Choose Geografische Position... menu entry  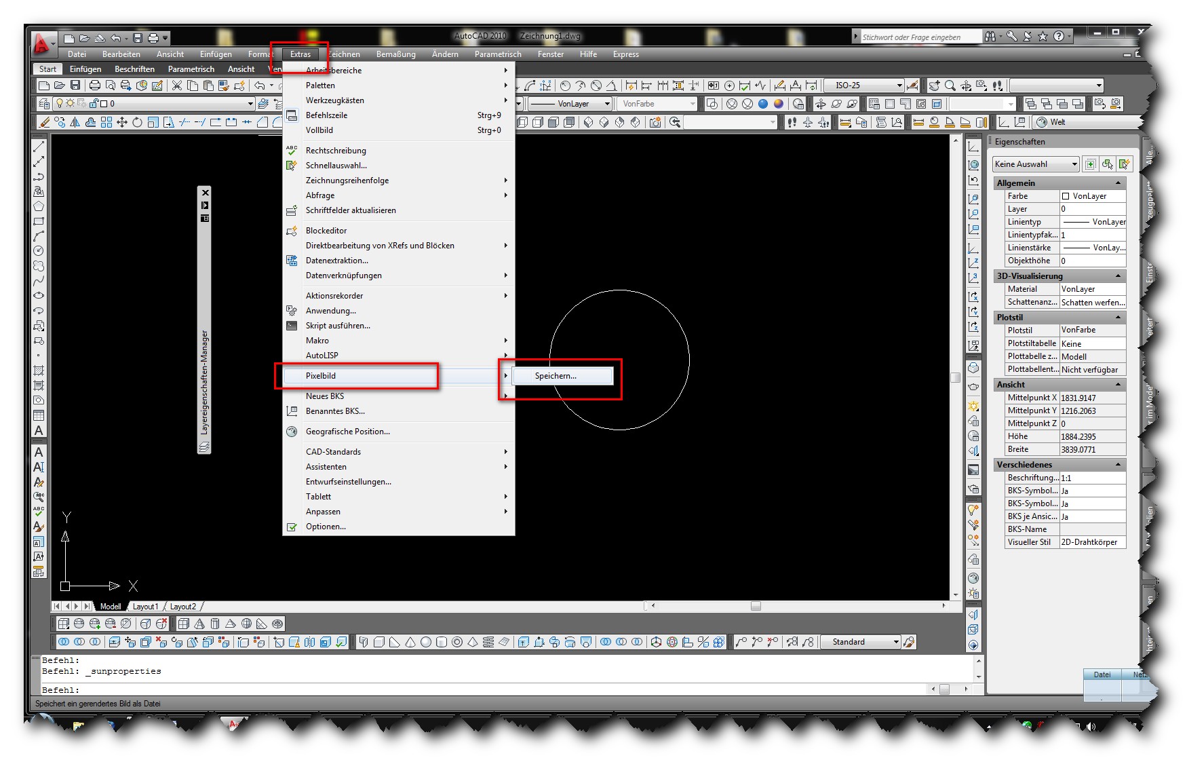[399, 432]
